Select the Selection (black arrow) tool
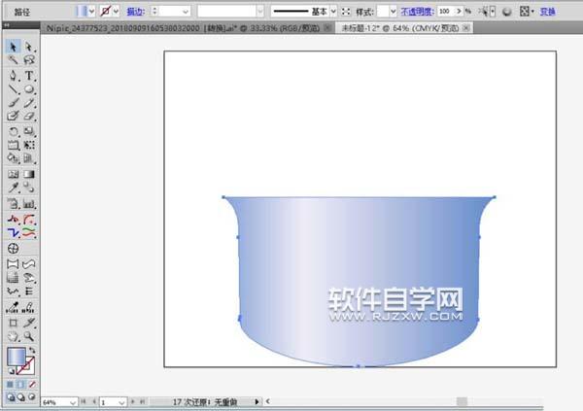This screenshot has width=583, height=411. (13, 47)
